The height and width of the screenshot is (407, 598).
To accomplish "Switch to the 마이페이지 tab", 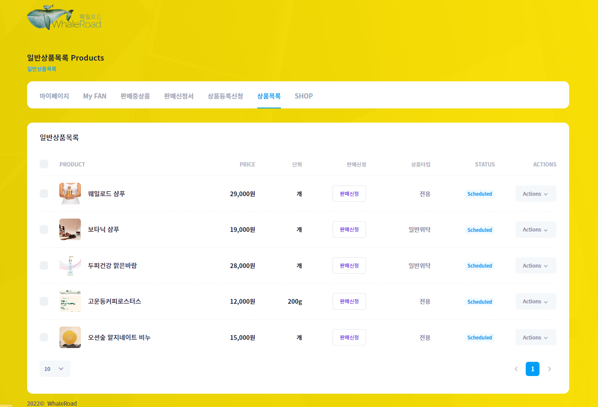I will tap(54, 96).
